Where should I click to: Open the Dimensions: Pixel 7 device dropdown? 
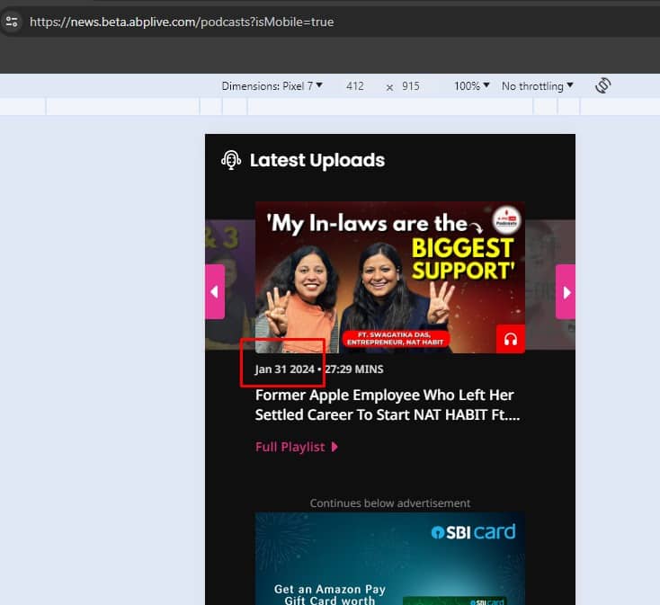point(272,85)
